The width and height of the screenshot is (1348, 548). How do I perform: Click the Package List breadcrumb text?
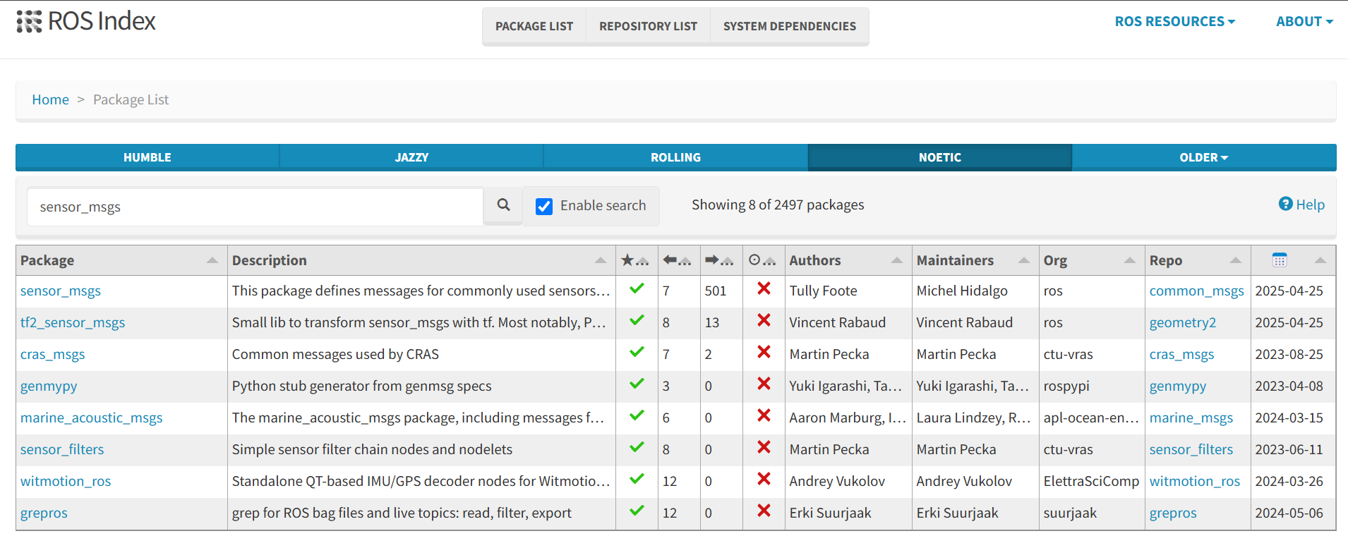[x=131, y=99]
